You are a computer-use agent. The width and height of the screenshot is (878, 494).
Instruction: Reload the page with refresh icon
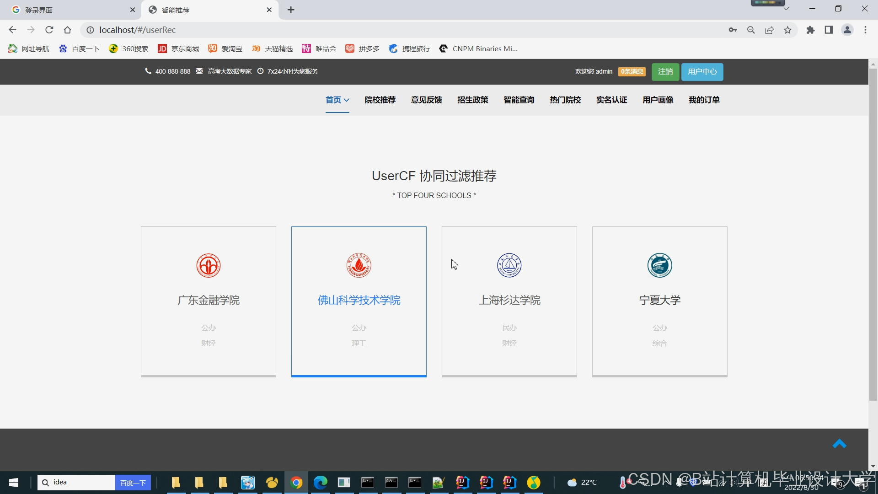(x=49, y=30)
